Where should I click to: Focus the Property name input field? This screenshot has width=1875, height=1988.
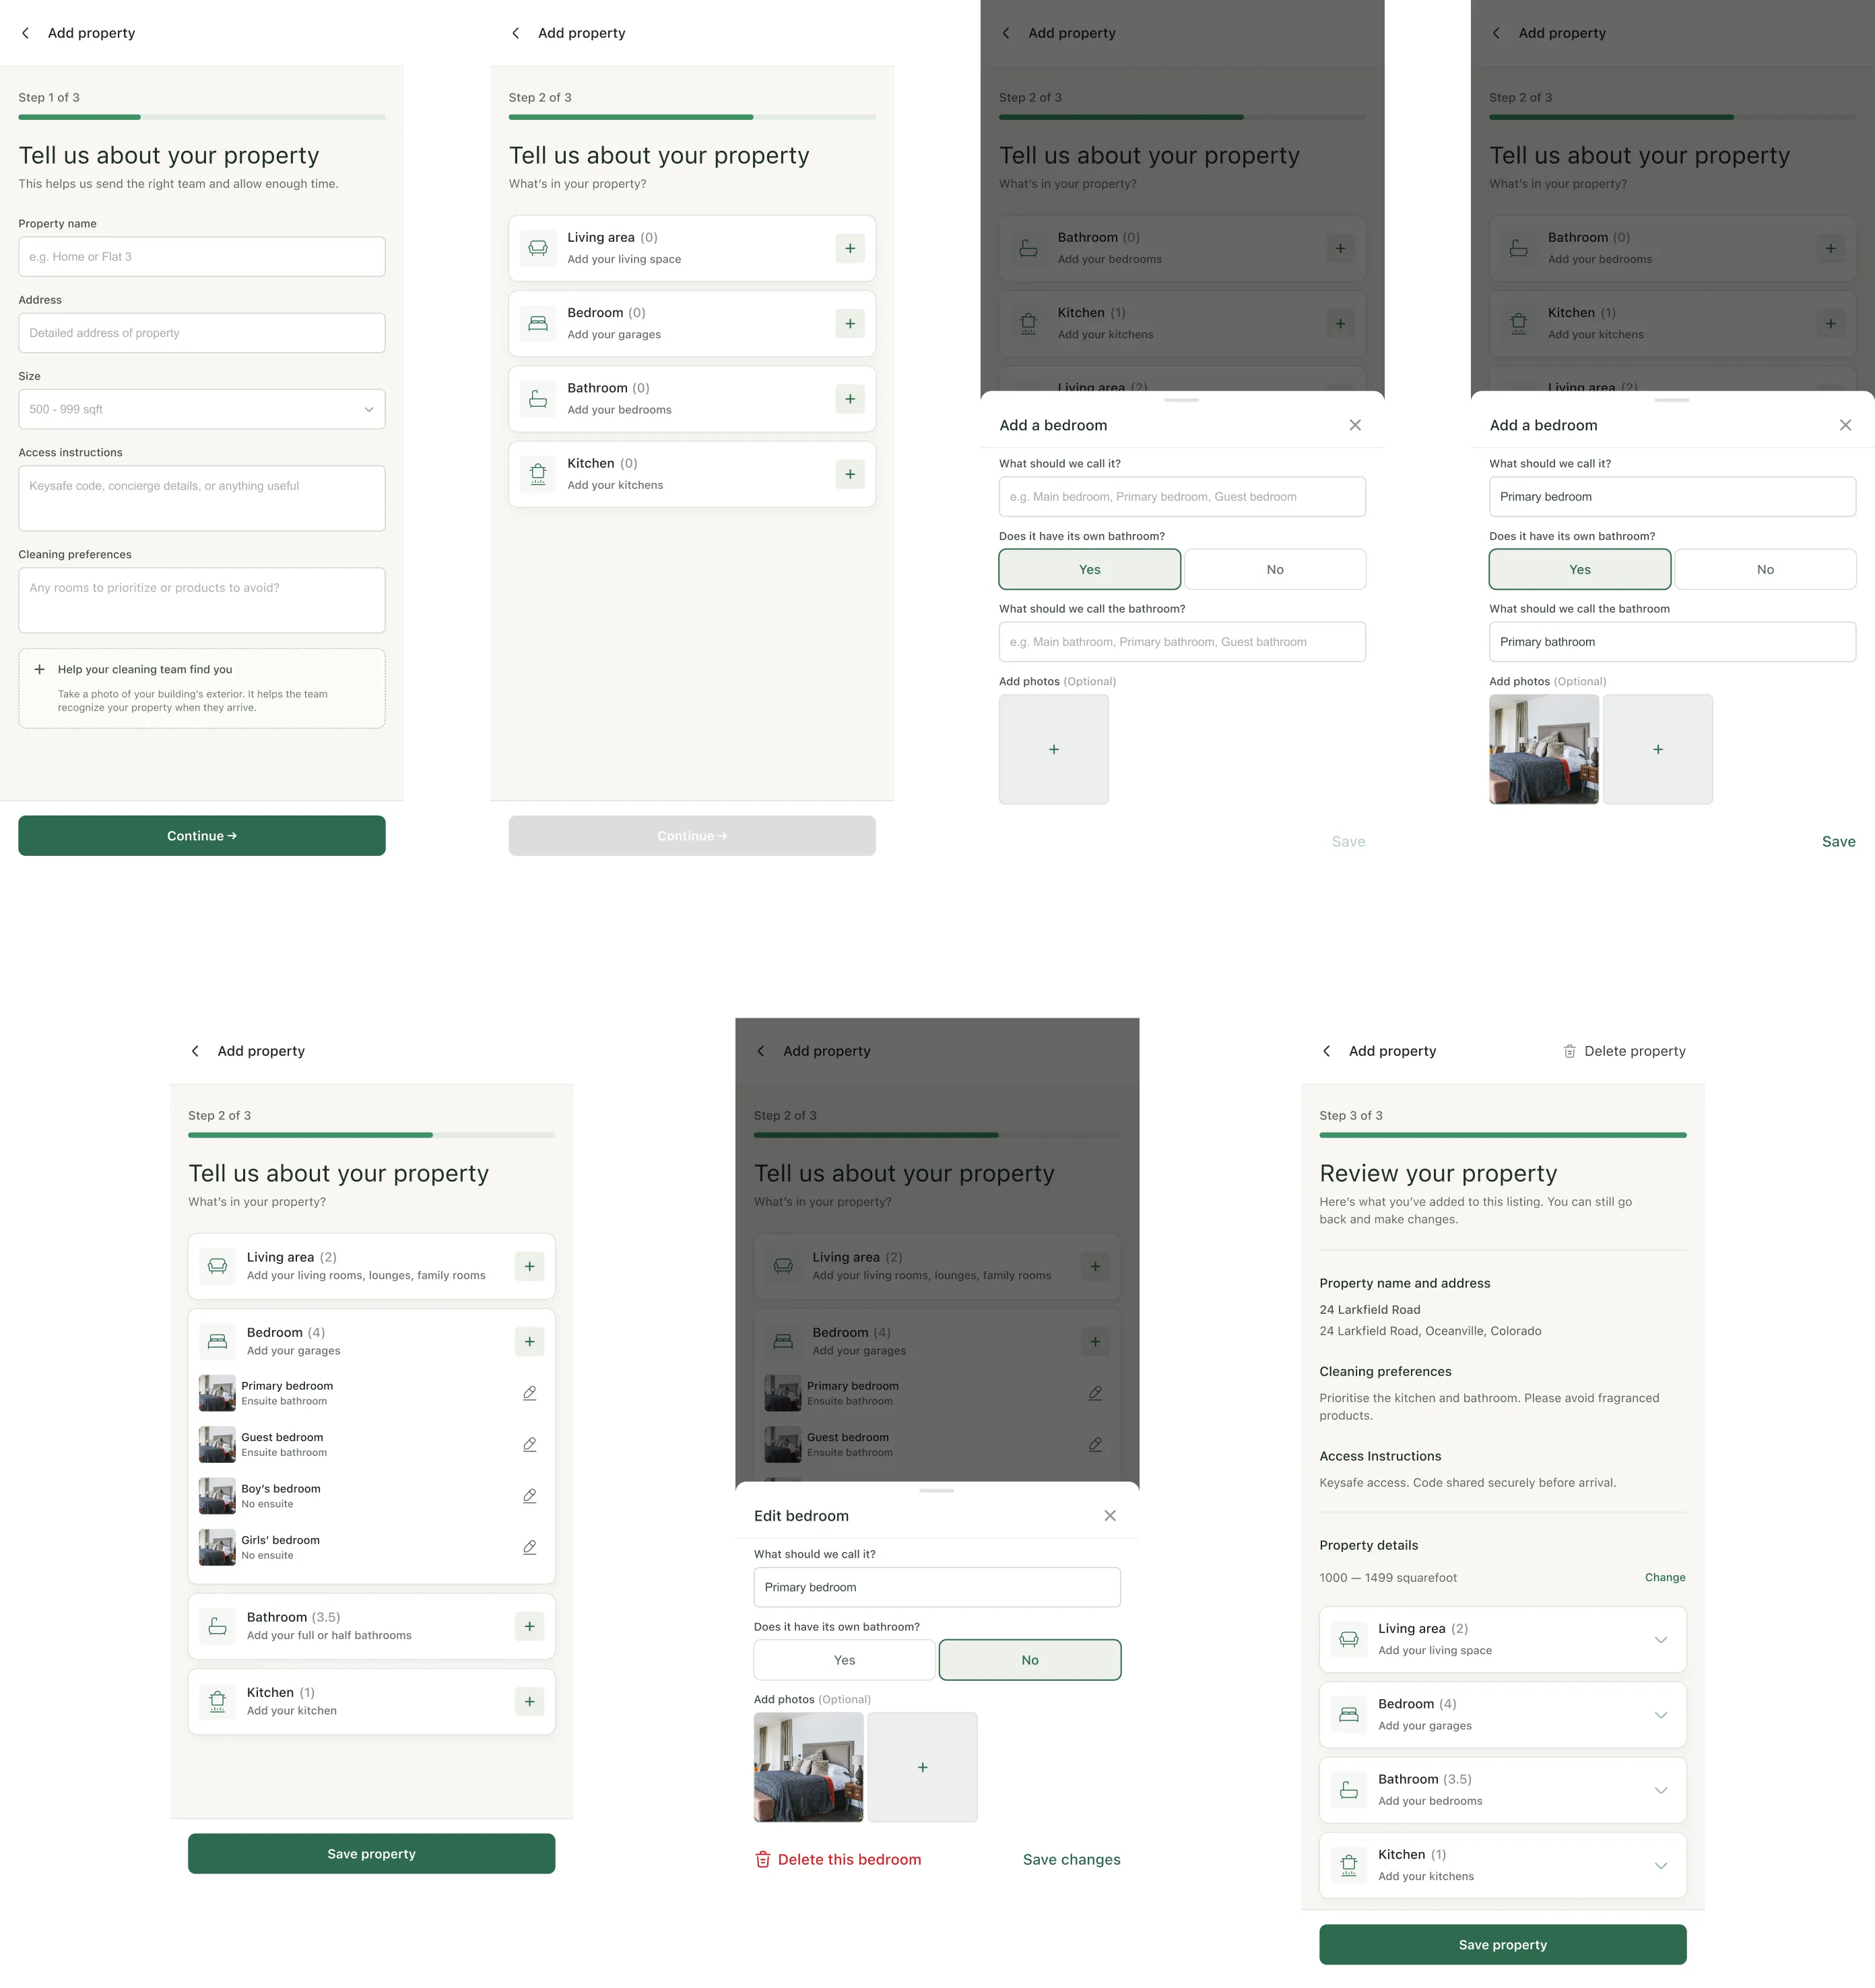click(202, 257)
